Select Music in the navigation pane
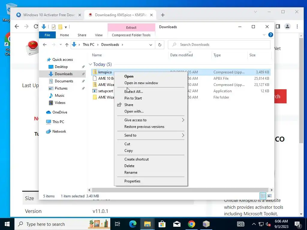Screen dimensions: 307x230 (x=59, y=96)
